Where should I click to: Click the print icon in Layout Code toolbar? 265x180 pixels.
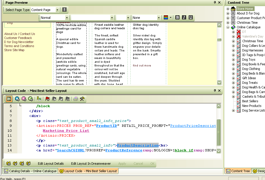coord(75,99)
